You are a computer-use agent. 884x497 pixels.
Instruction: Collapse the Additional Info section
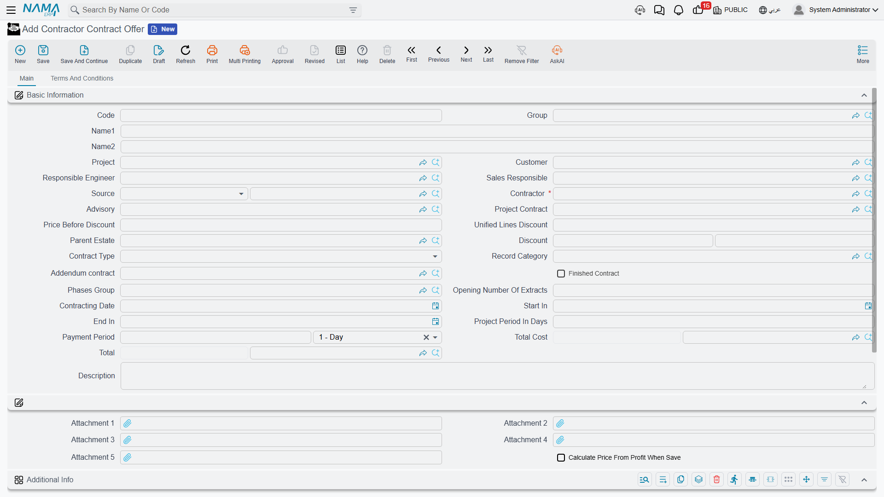pos(864,480)
